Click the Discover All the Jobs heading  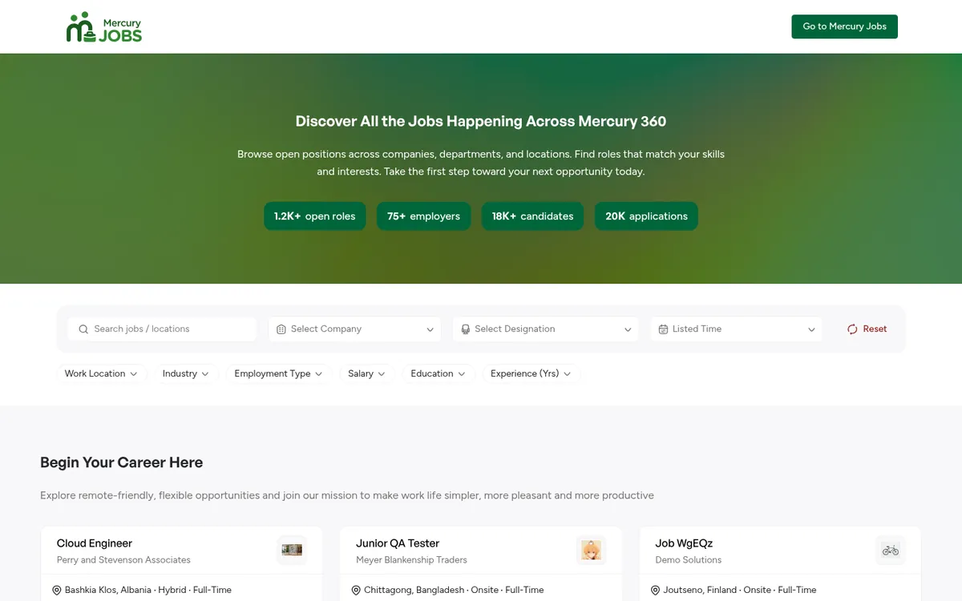point(481,122)
